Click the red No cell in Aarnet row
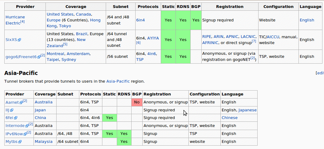The height and width of the screenshot is (149, 324). (137, 102)
